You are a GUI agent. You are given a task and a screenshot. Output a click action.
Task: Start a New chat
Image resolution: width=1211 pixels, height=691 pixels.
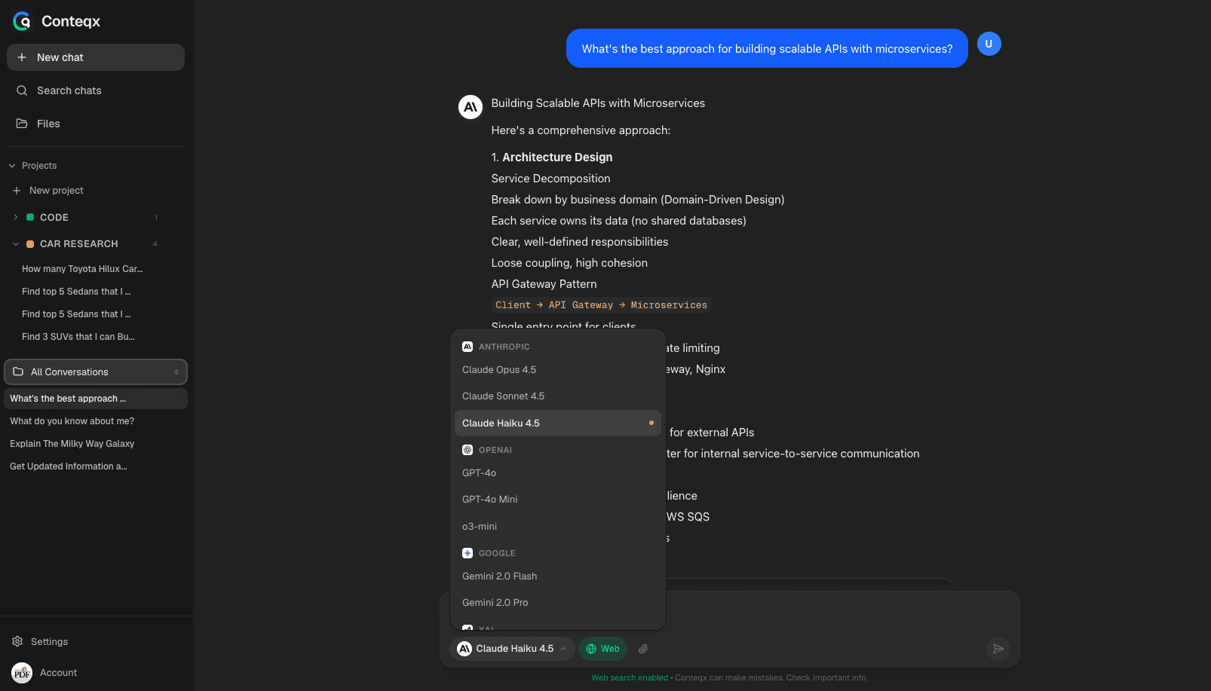pyautogui.click(x=95, y=57)
